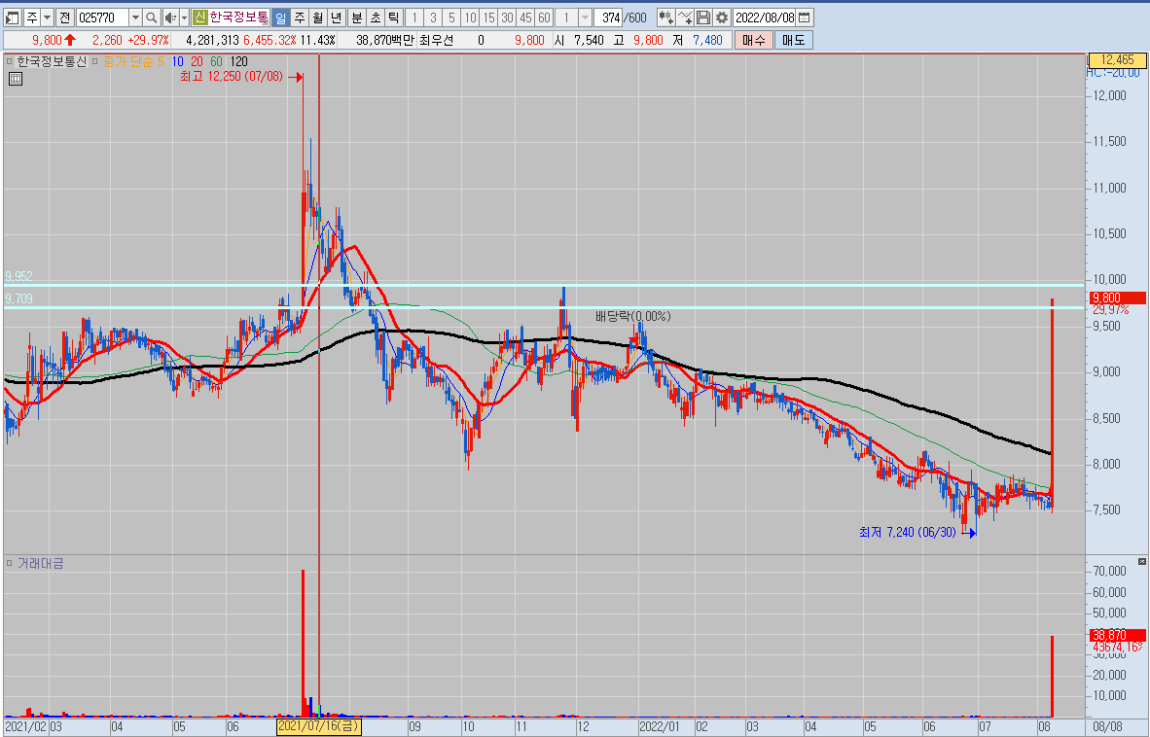Click the magnifier stock search icon

tap(151, 18)
